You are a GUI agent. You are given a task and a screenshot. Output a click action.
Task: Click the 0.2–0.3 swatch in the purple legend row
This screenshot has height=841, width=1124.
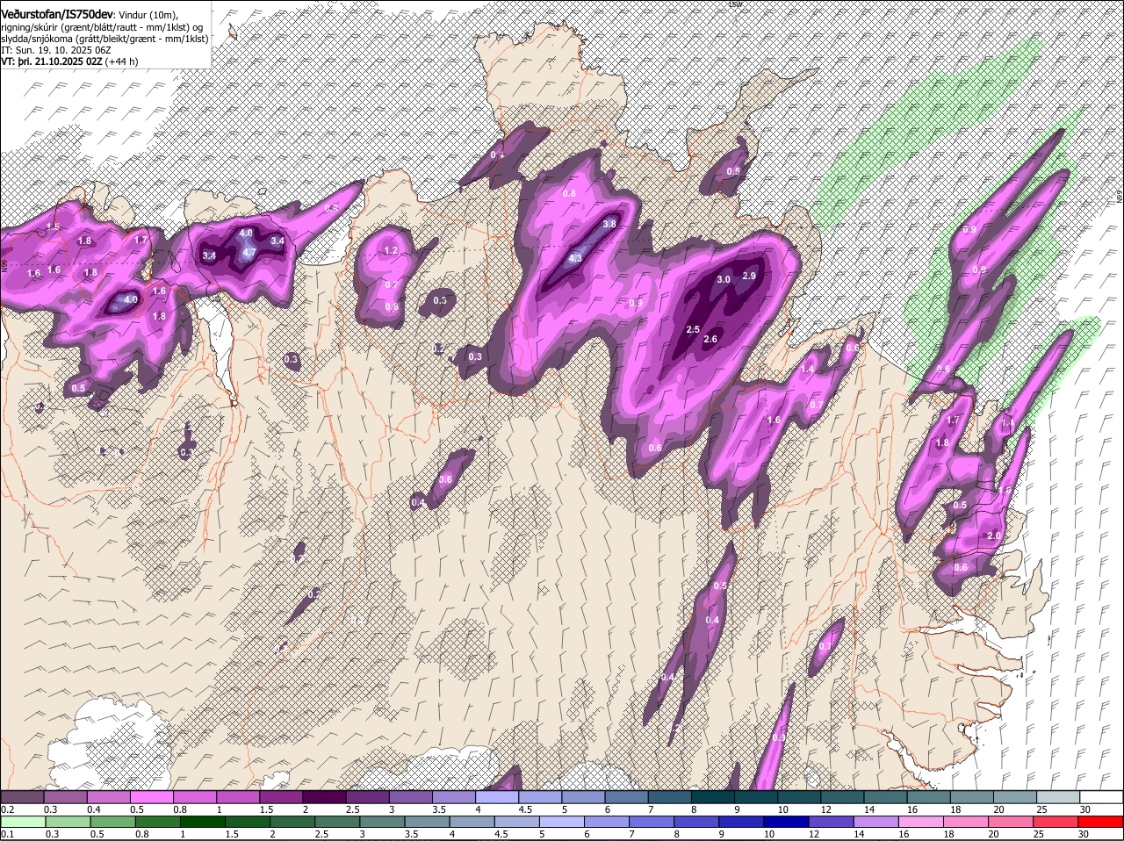click(22, 797)
